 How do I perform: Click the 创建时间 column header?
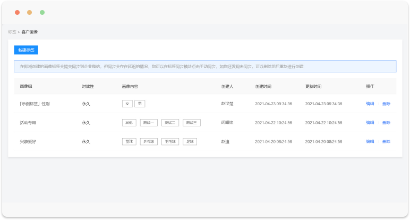point(263,86)
